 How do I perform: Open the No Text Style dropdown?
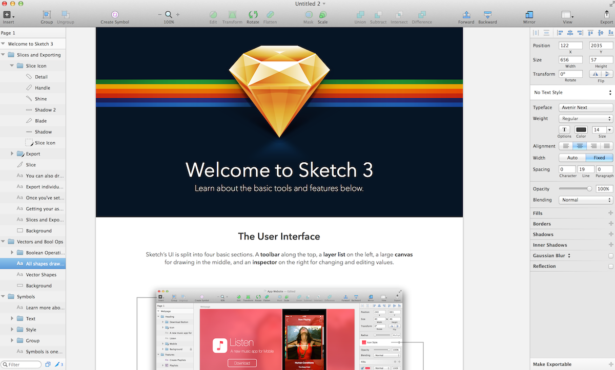point(572,93)
